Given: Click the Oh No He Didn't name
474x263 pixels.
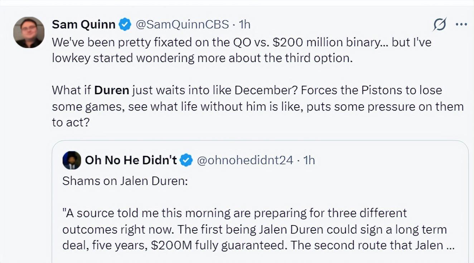Looking at the screenshot, I should click(x=131, y=160).
